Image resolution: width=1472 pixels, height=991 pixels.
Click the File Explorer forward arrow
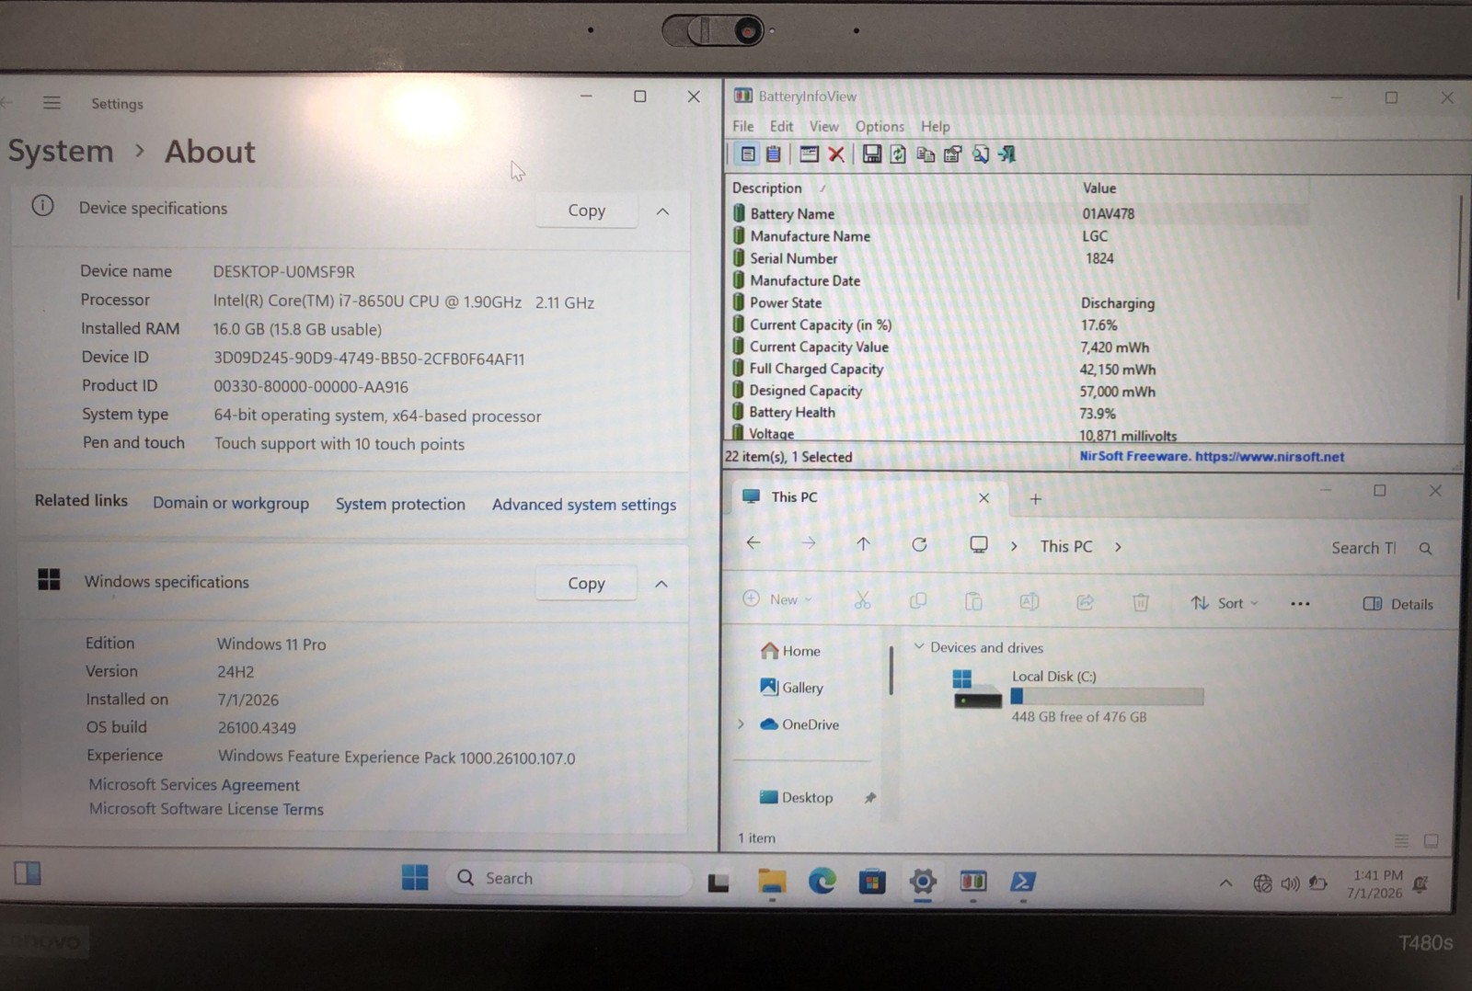coord(809,543)
